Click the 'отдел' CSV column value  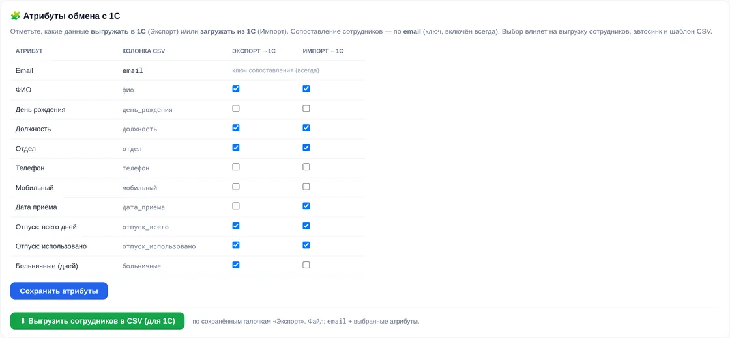coord(132,149)
